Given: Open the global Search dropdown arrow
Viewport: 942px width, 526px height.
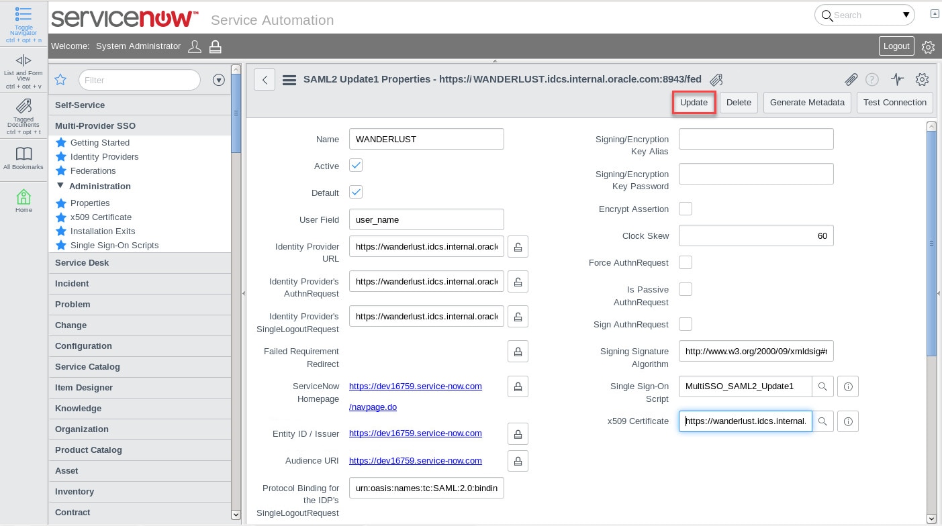Looking at the screenshot, I should (x=906, y=15).
